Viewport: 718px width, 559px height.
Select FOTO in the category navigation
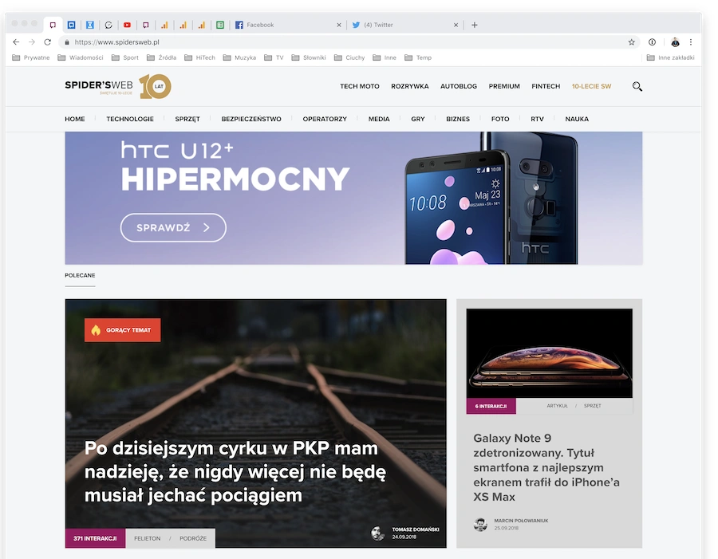[x=500, y=119]
